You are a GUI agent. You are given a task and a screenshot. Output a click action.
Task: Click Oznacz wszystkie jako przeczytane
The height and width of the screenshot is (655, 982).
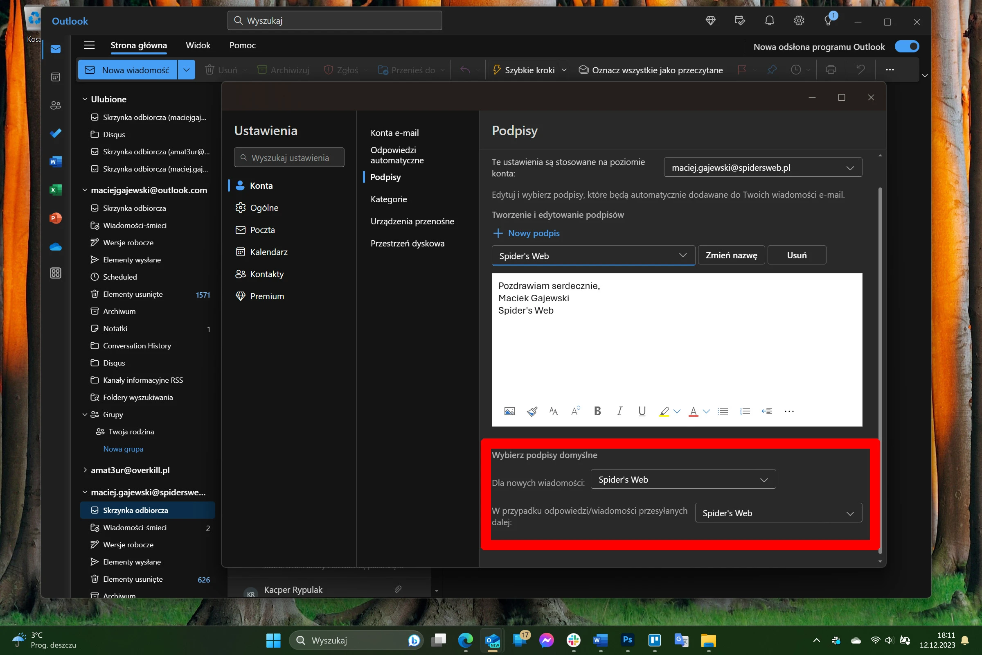click(651, 70)
